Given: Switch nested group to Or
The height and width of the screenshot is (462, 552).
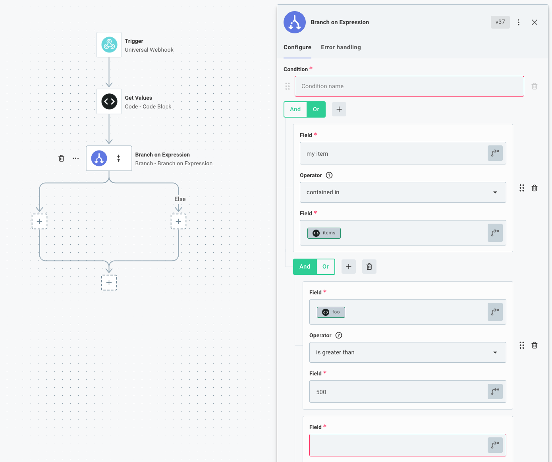Looking at the screenshot, I should click(326, 267).
